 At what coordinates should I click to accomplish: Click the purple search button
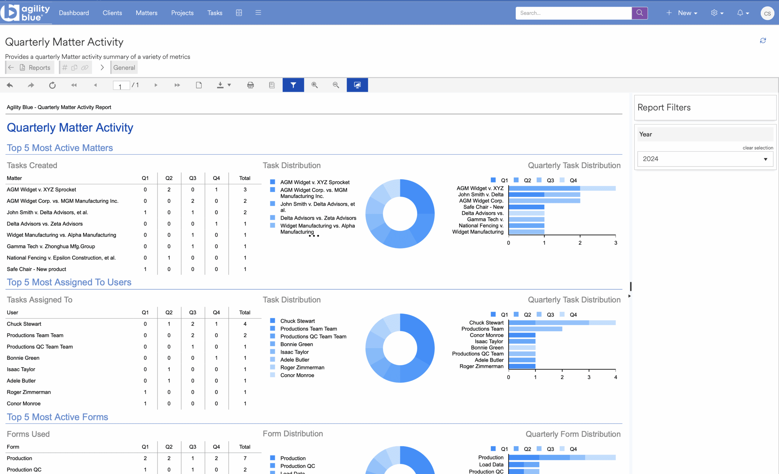639,13
